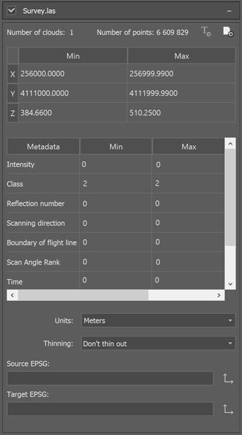The image size is (242, 435).
Task: Click X max value 256999.9900
Action: pyautogui.click(x=151, y=74)
